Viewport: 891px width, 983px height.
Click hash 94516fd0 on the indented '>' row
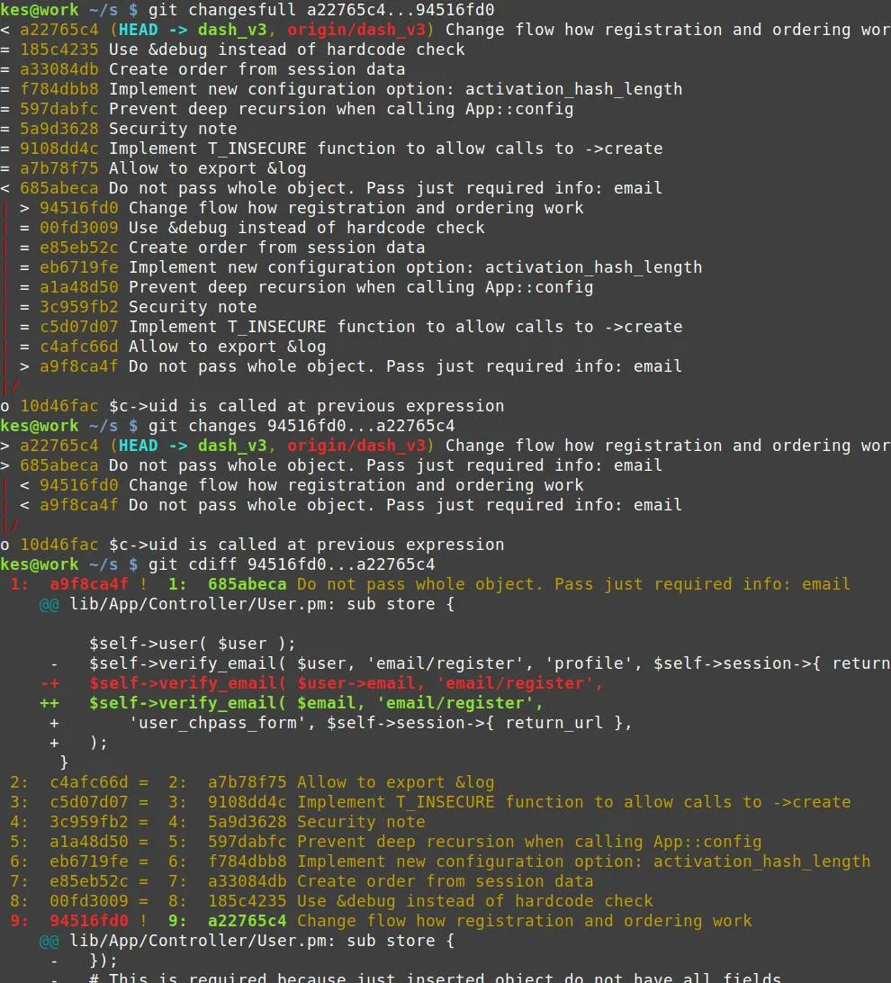pyautogui.click(x=79, y=208)
